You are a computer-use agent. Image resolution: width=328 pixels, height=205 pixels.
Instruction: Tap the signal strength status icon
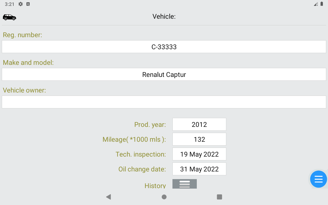point(316,4)
